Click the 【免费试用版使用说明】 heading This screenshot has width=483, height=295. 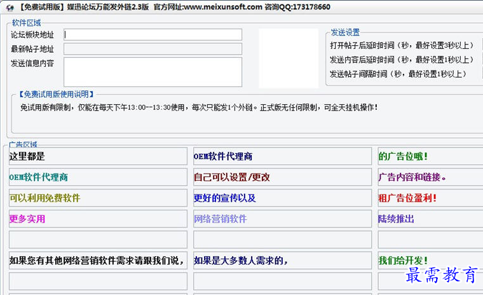[56, 94]
